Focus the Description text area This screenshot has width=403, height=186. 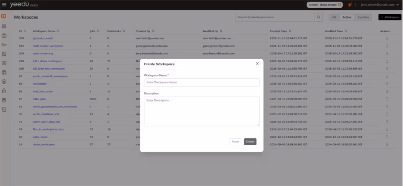click(202, 111)
